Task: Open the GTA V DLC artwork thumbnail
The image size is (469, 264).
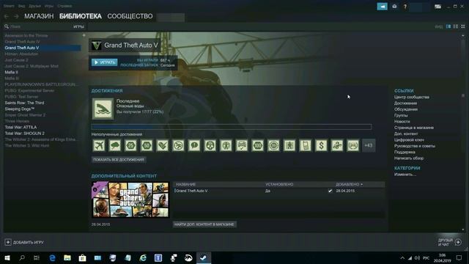Action: point(130,199)
